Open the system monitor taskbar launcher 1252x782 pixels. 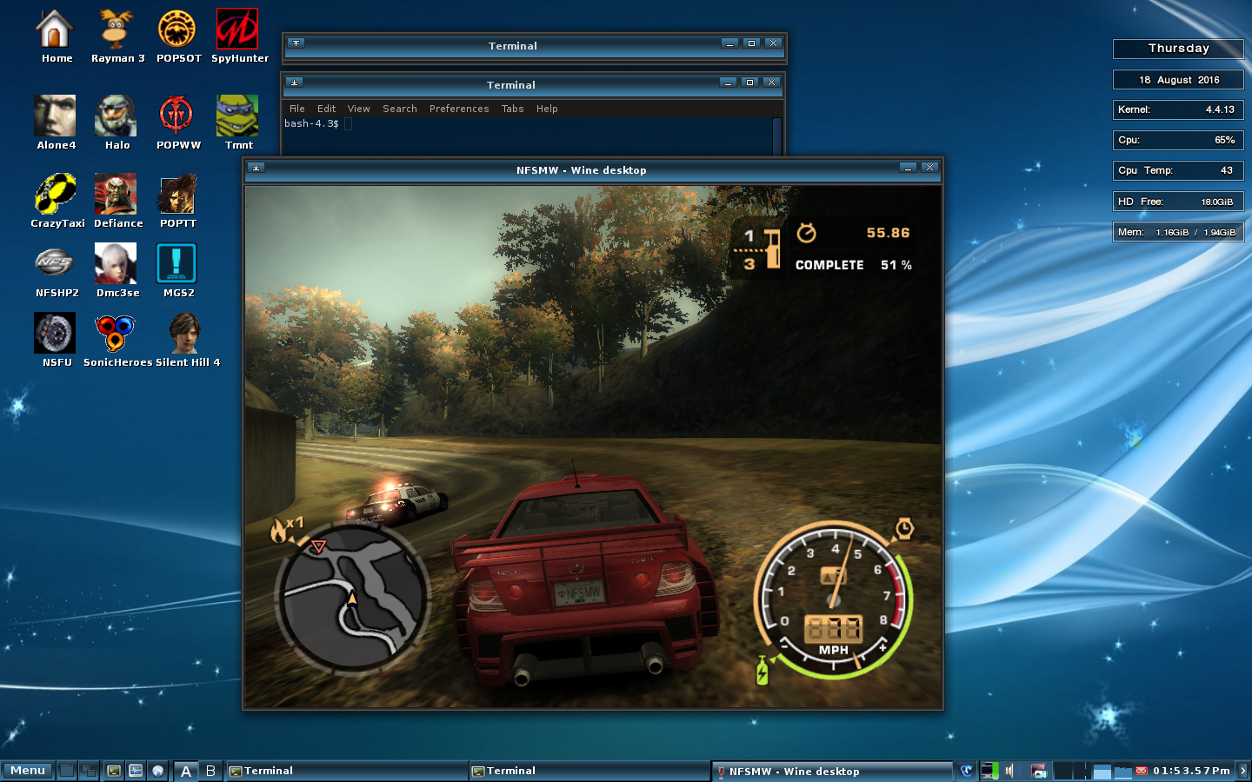(136, 771)
